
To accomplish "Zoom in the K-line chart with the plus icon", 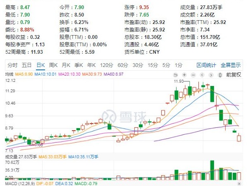I will [x=184, y=75].
